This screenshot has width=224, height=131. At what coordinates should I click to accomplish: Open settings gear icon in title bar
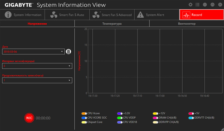190,5
